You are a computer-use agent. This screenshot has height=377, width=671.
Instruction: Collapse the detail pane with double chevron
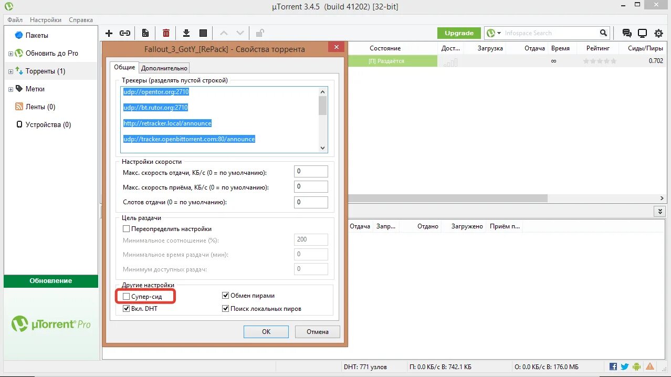660,211
